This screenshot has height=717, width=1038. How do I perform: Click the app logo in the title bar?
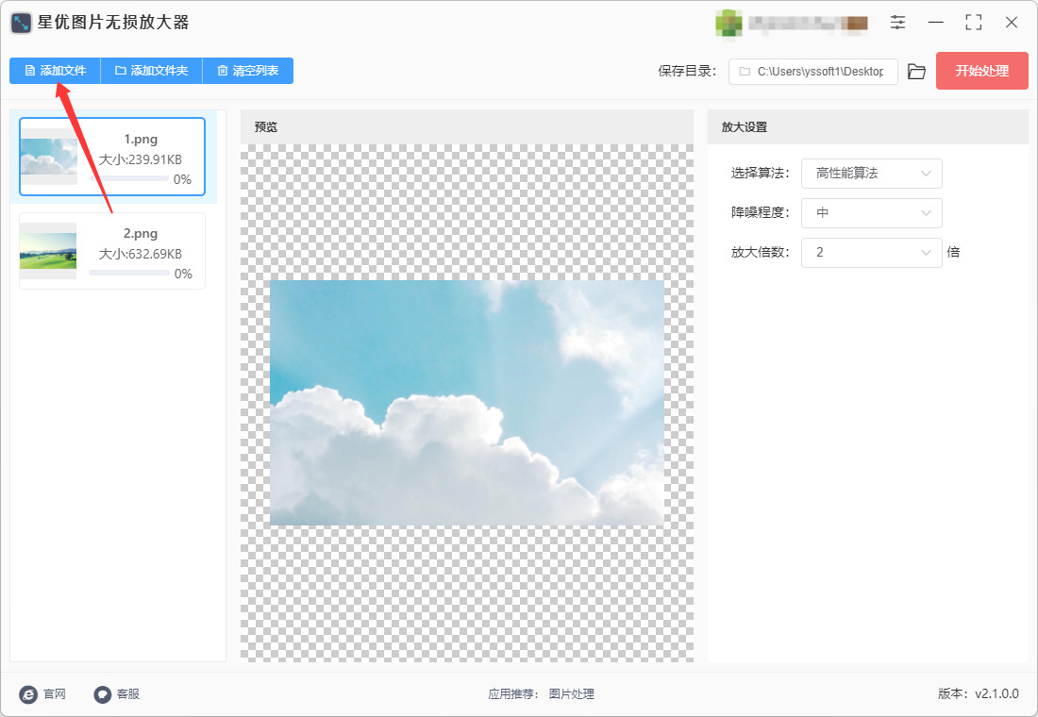[21, 23]
